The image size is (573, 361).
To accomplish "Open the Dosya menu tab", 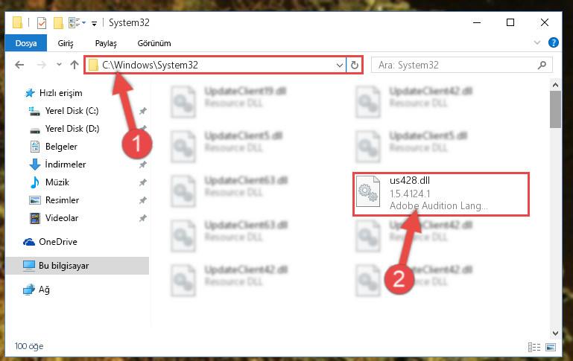I will pyautogui.click(x=26, y=43).
